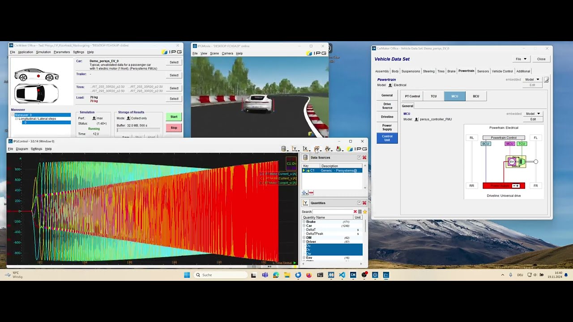Image resolution: width=573 pixels, height=322 pixels.
Task: Open Firefox from the taskbar
Action: [x=309, y=275]
